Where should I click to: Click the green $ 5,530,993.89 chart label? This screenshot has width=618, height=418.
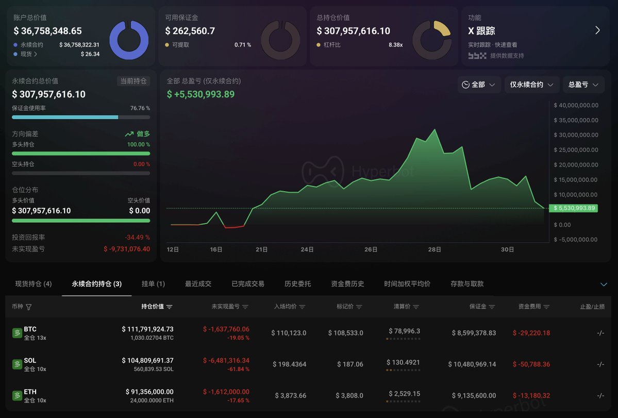(x=574, y=208)
